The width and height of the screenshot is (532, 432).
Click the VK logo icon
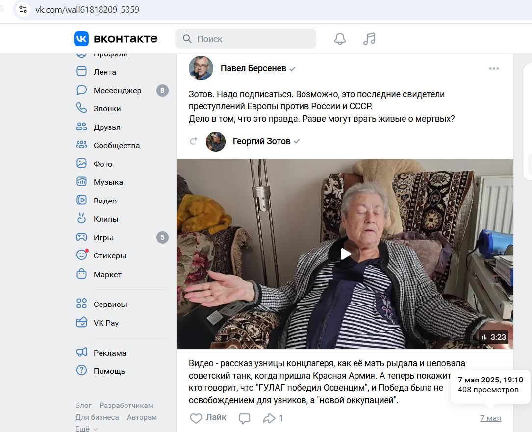81,39
